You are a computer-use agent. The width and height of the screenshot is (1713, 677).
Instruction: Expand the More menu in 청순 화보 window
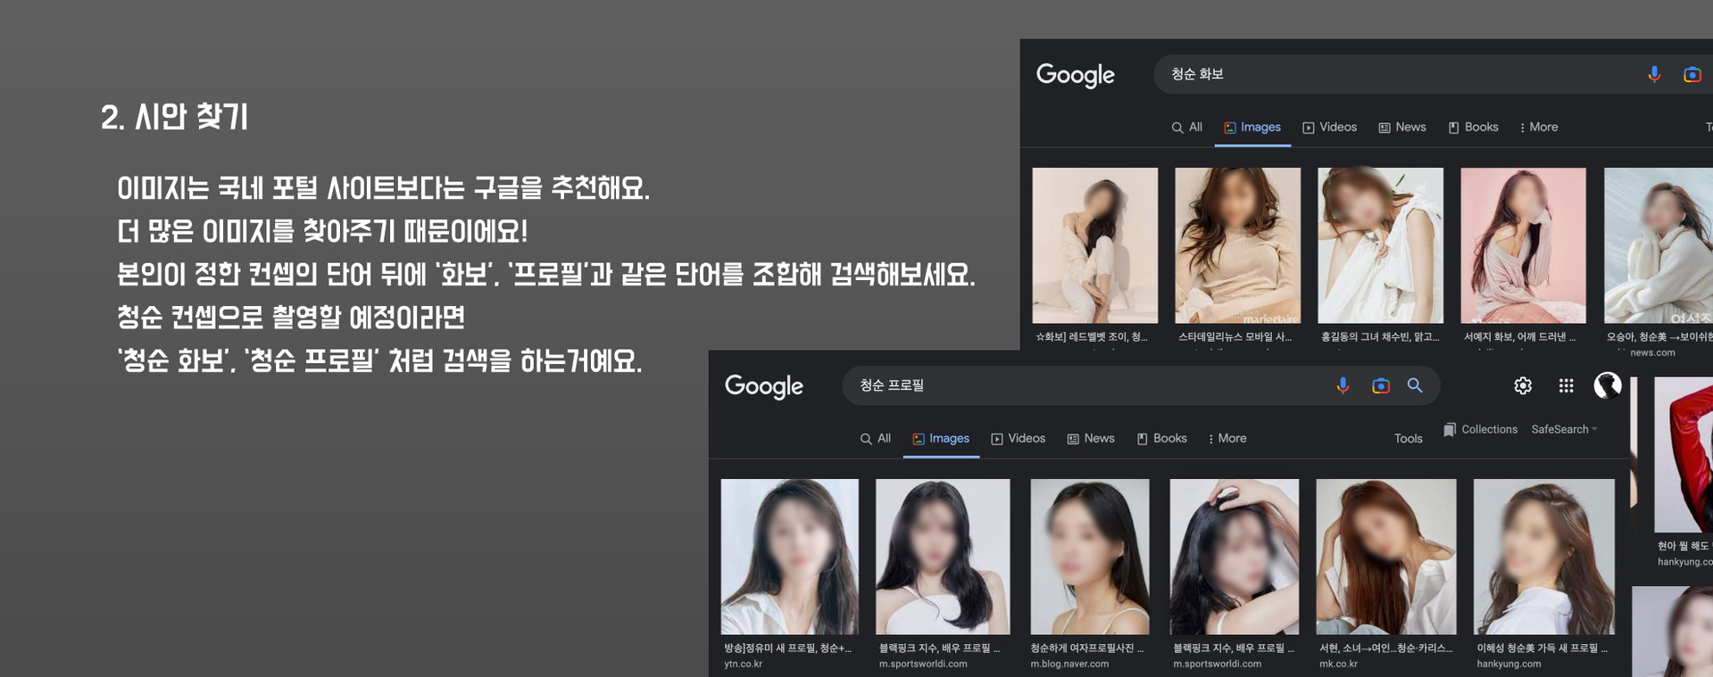click(1539, 128)
